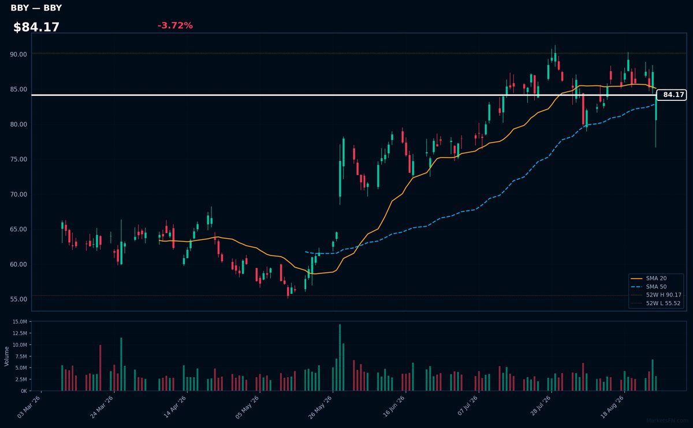Click the 2.5M volume axis label
Screen dimensions: 693x428
(21, 380)
